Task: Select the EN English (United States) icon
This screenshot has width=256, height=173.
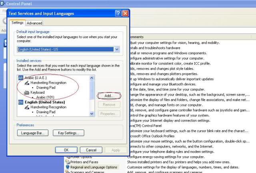Action: pyautogui.click(x=20, y=102)
